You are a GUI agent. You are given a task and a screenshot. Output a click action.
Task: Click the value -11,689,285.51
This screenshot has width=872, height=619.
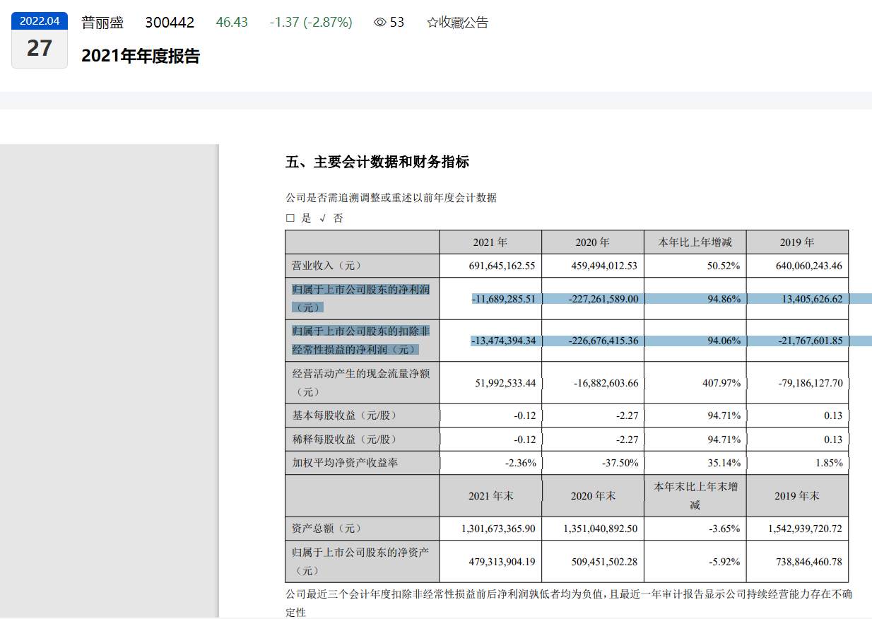pyautogui.click(x=504, y=299)
